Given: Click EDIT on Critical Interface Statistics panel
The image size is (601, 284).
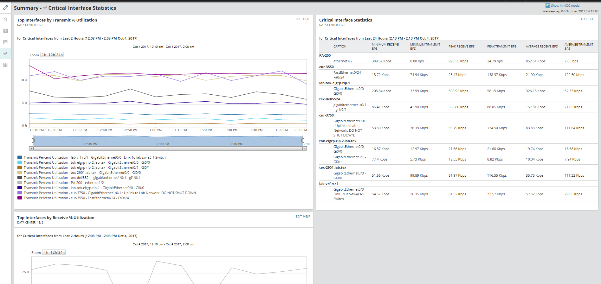Looking at the screenshot, I should pyautogui.click(x=584, y=19).
